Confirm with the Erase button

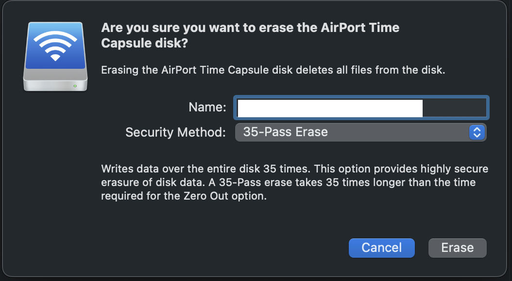click(x=457, y=248)
